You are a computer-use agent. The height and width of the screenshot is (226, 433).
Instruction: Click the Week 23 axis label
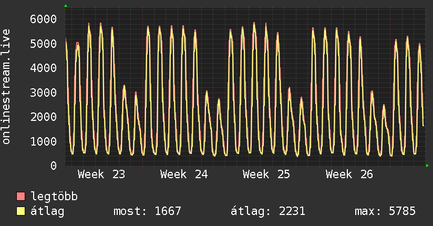tap(101, 174)
